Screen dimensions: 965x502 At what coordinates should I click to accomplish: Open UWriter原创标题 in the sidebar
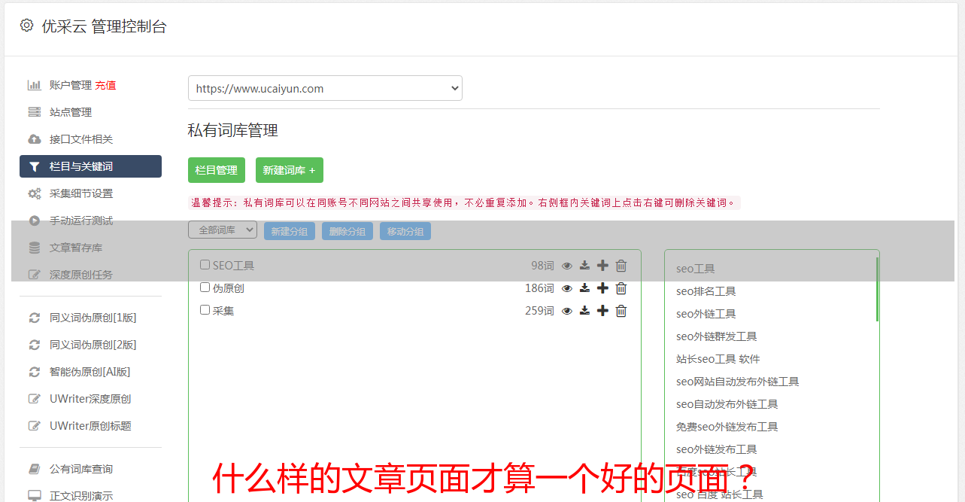[90, 426]
